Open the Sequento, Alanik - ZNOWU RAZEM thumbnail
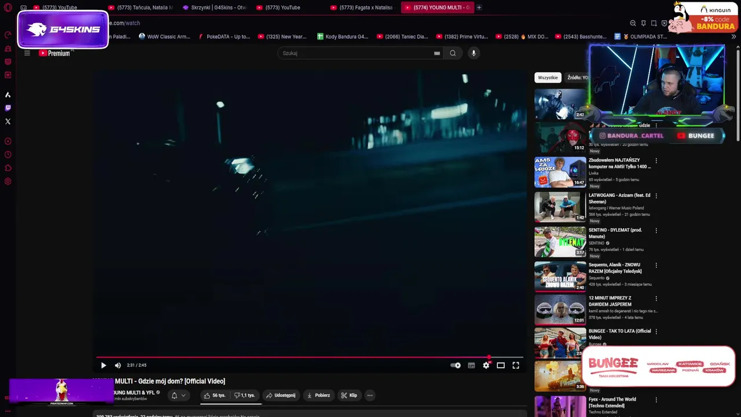This screenshot has width=741, height=417. [560, 276]
